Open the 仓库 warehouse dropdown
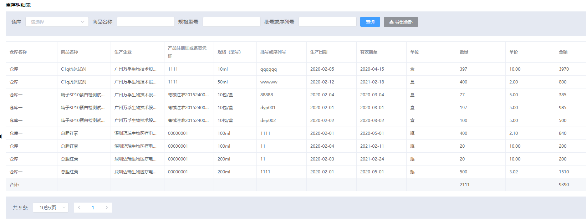 pos(57,22)
